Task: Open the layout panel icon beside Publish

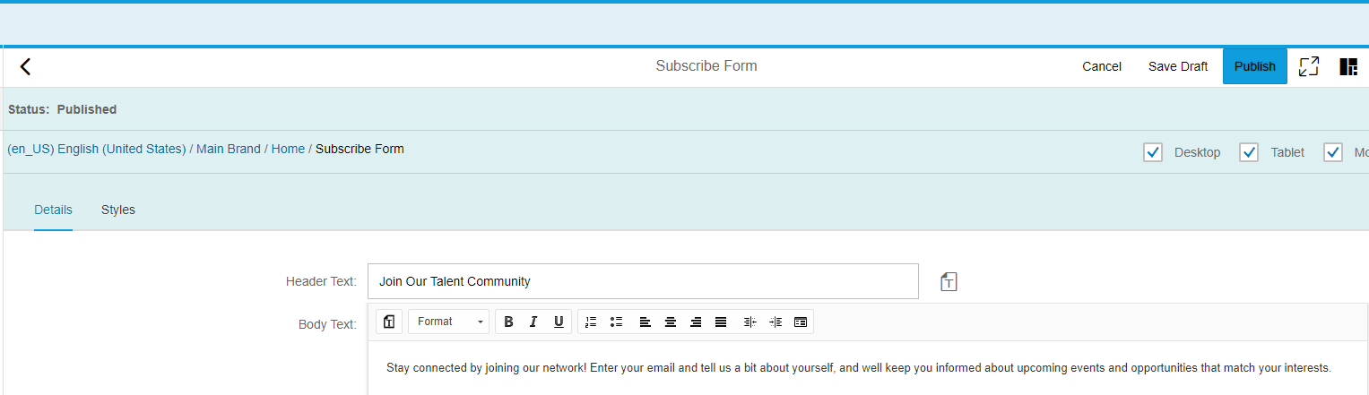Action: point(1348,66)
